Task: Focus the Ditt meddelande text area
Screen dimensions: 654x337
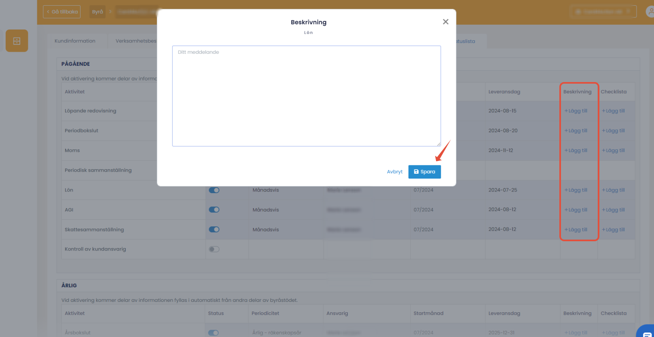Action: (x=306, y=96)
